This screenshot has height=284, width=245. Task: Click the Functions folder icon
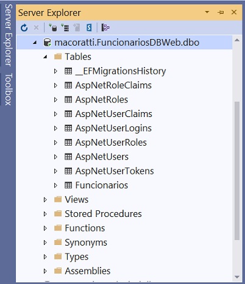point(58,228)
